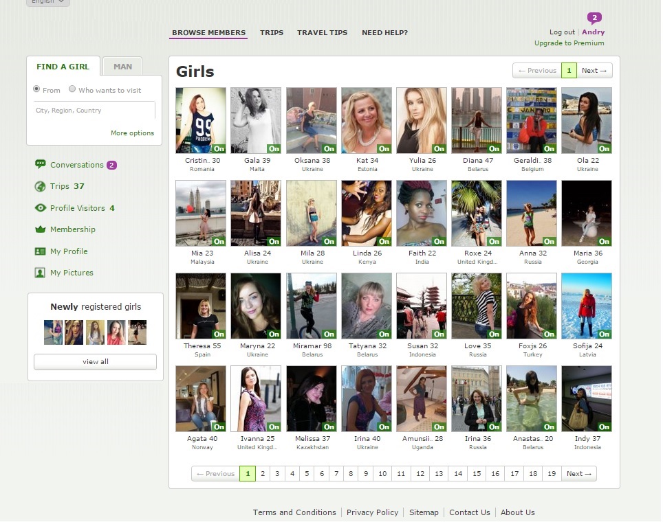Viewport: 663px width, 522px height.
Task: Click Contact Us in the footer
Action: [470, 512]
